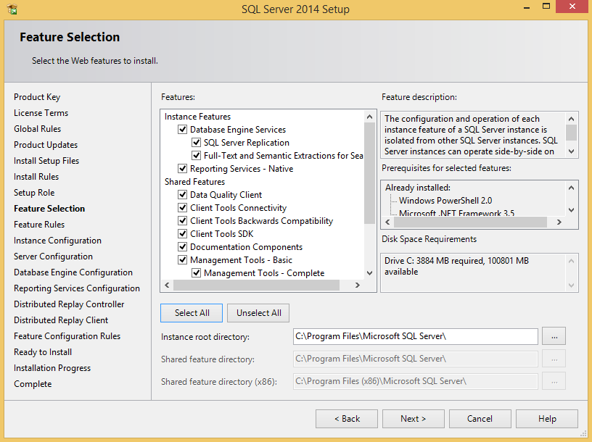
Task: Select Product Key step in sidebar
Action: pyautogui.click(x=37, y=97)
